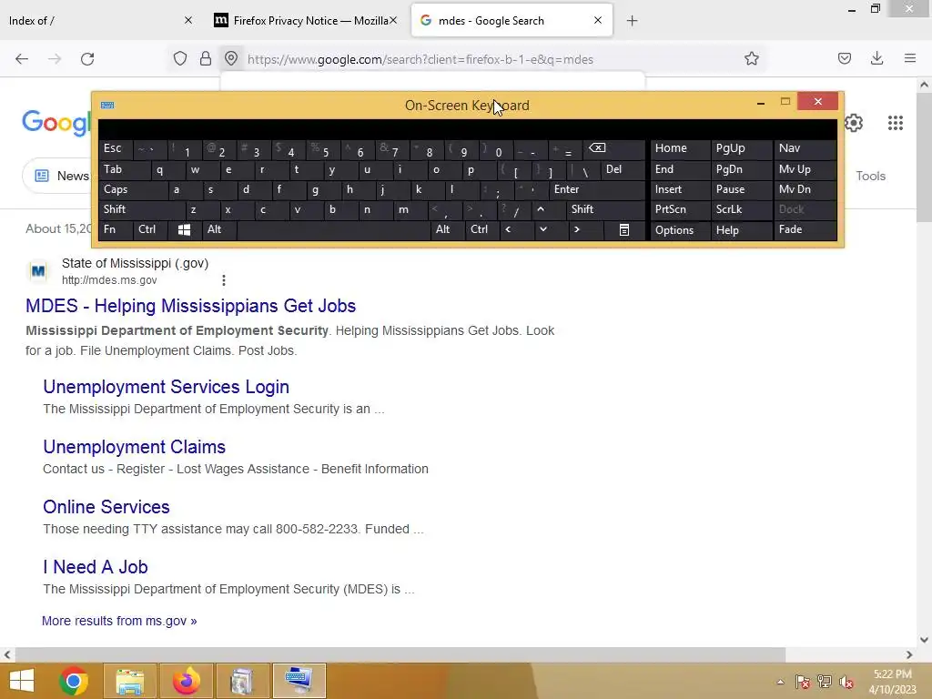The height and width of the screenshot is (699, 932).
Task: Click the Windows logo key on On-Screen Keyboard
Action: [x=184, y=230]
